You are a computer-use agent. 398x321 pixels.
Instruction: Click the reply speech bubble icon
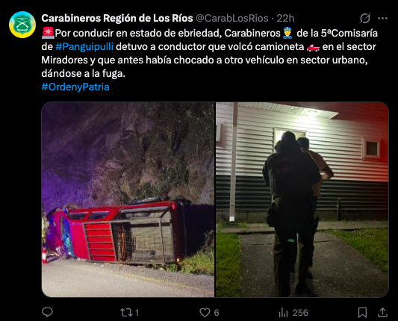pos(47,312)
